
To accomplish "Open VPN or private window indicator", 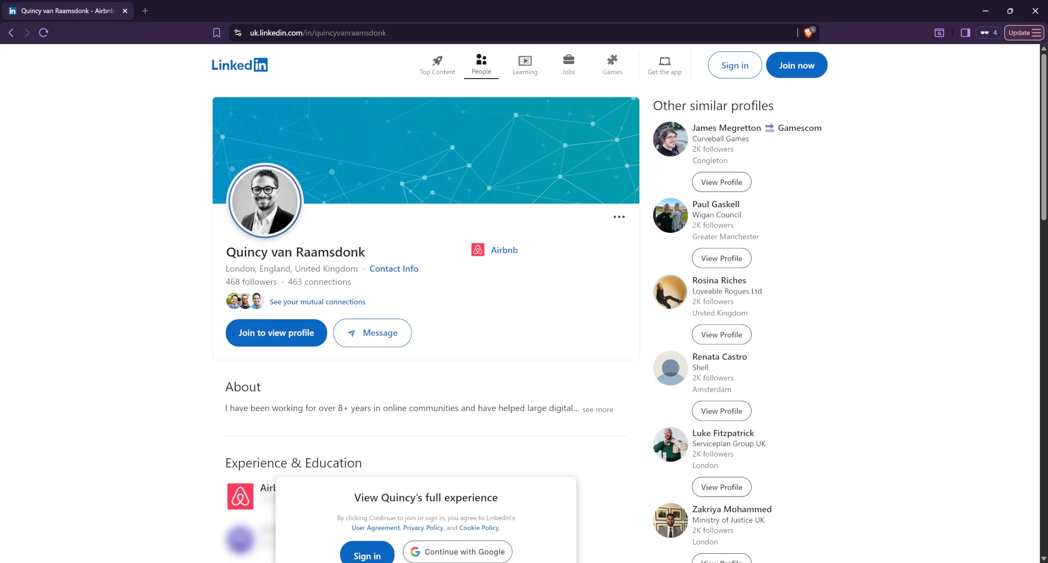I will click(x=989, y=33).
